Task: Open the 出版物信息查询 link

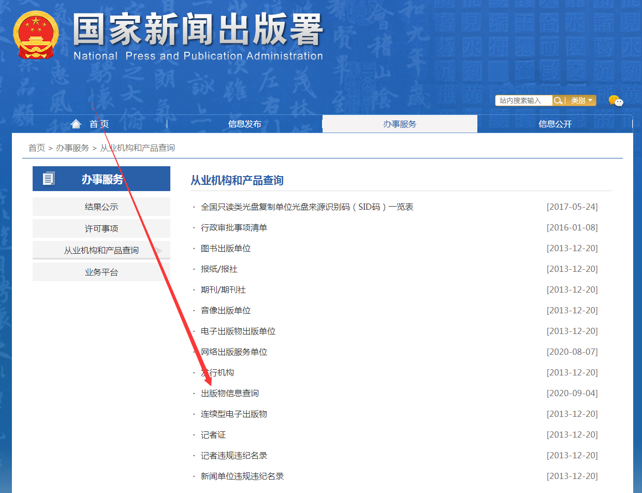Action: [230, 394]
